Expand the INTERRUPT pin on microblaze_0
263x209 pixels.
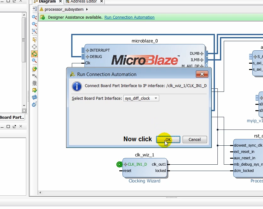click(88, 50)
